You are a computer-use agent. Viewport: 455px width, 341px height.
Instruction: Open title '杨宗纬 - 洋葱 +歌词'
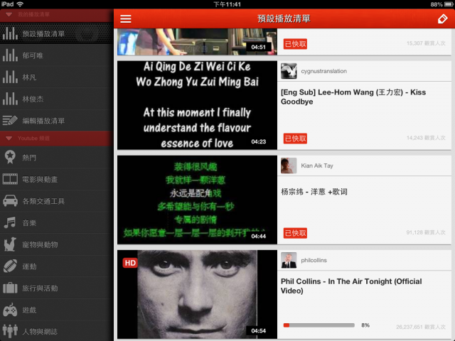pyautogui.click(x=314, y=192)
